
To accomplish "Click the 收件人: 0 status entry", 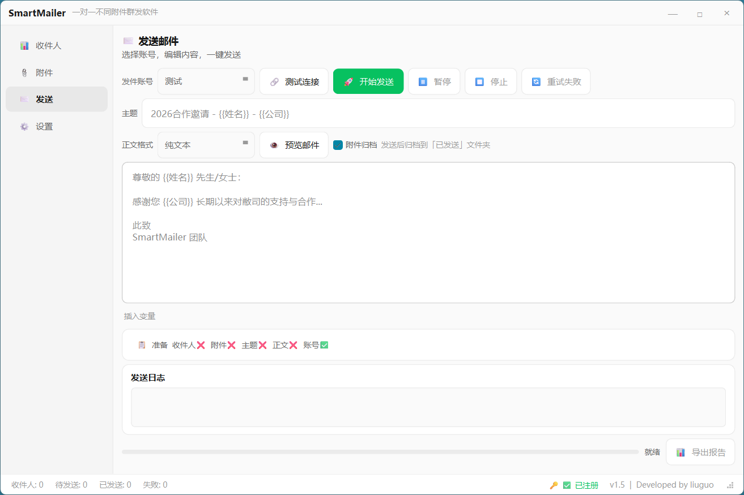I will pos(27,485).
